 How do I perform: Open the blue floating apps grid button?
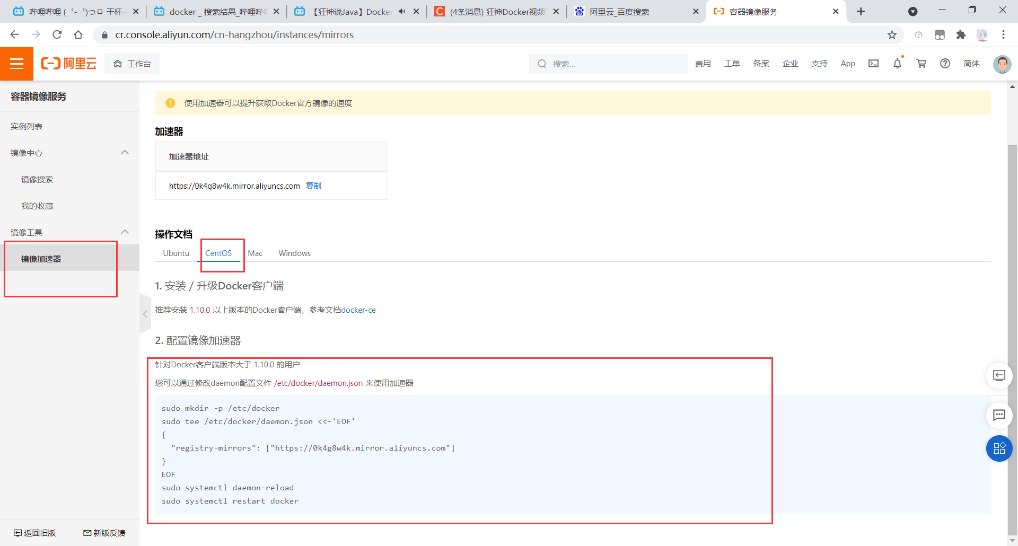click(x=999, y=448)
